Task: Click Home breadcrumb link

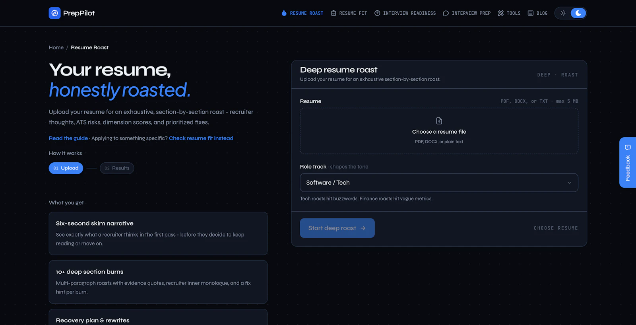Action: (56, 47)
